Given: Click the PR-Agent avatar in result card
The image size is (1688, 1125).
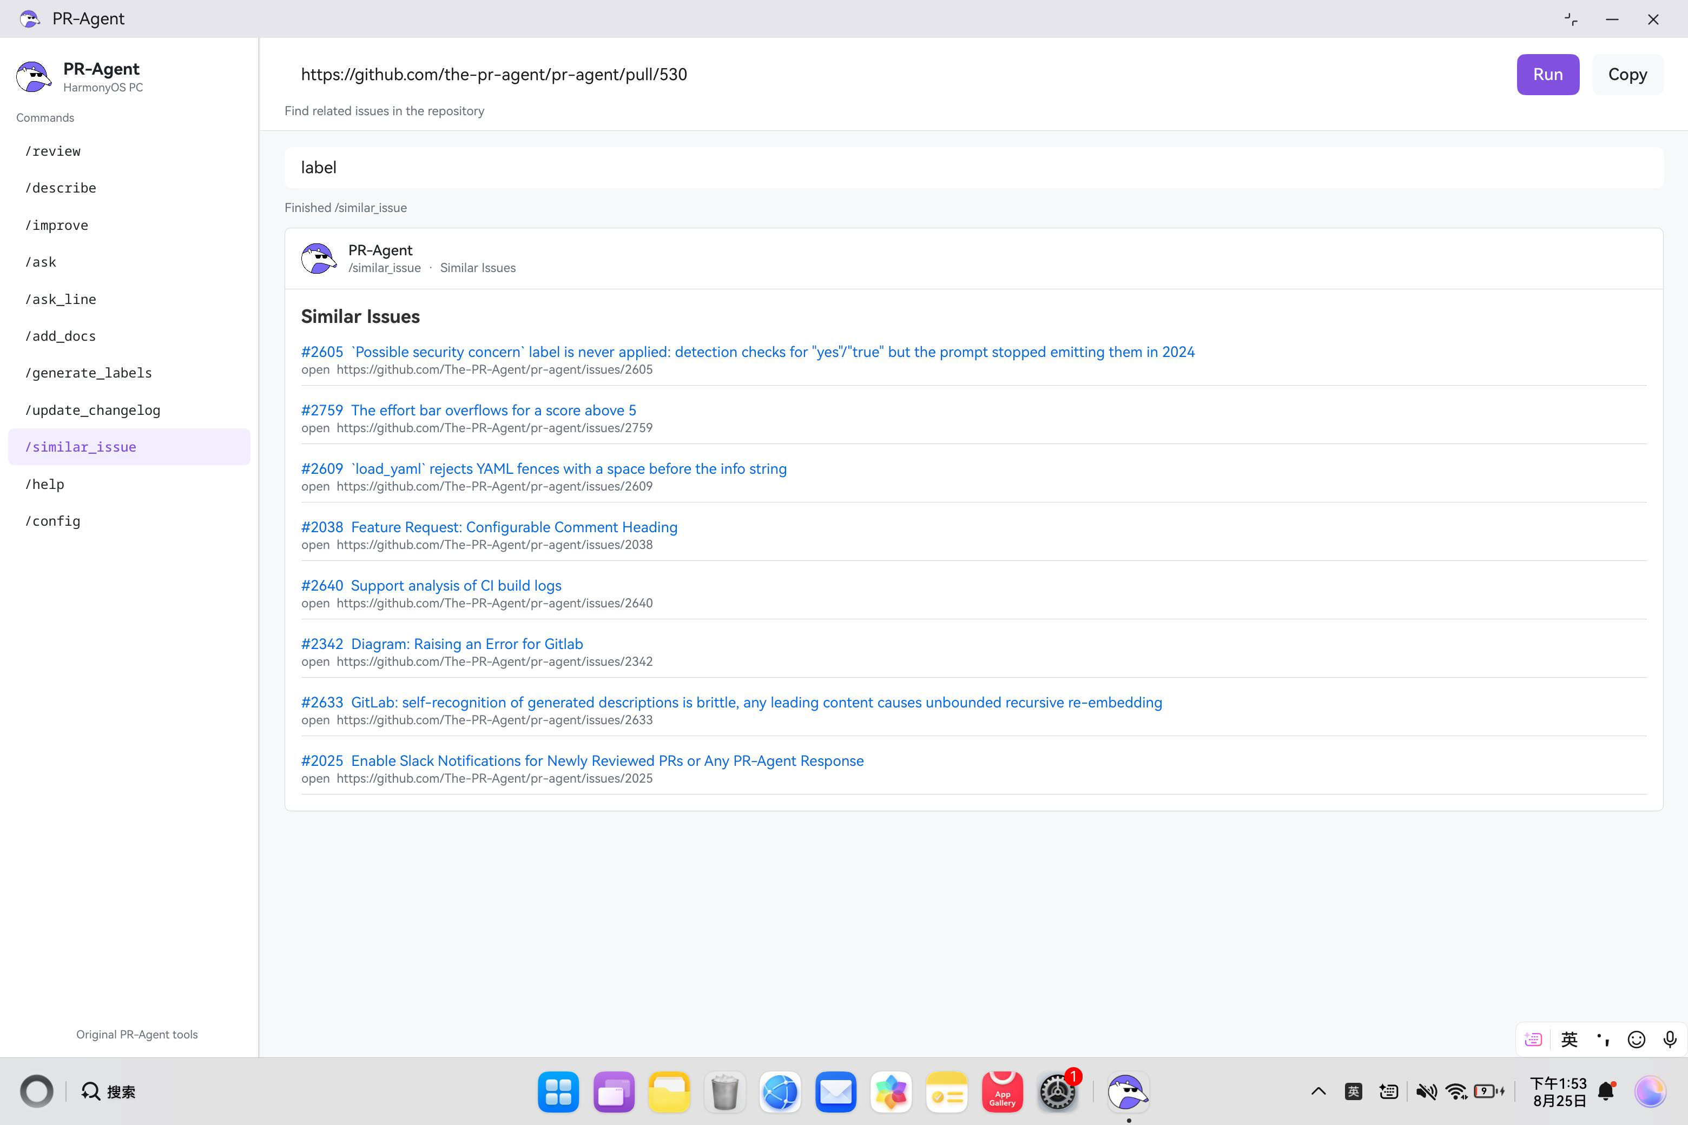Looking at the screenshot, I should [319, 259].
